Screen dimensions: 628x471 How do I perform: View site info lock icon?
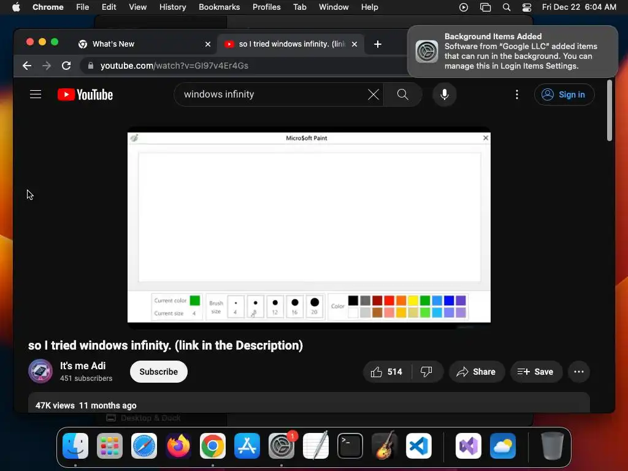(x=91, y=66)
